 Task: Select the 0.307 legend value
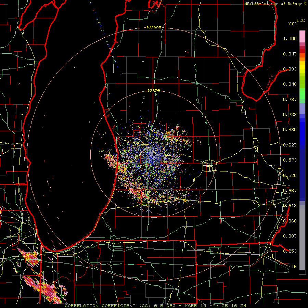pyautogui.click(x=290, y=236)
